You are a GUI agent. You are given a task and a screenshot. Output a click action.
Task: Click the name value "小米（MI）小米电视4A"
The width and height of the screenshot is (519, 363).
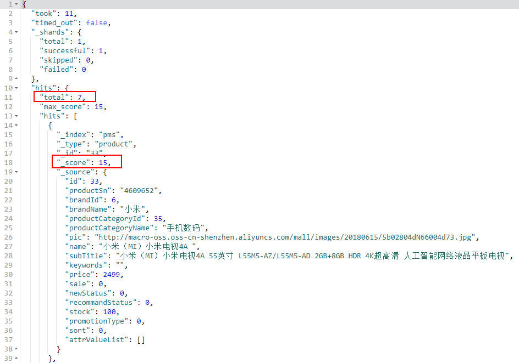click(148, 247)
